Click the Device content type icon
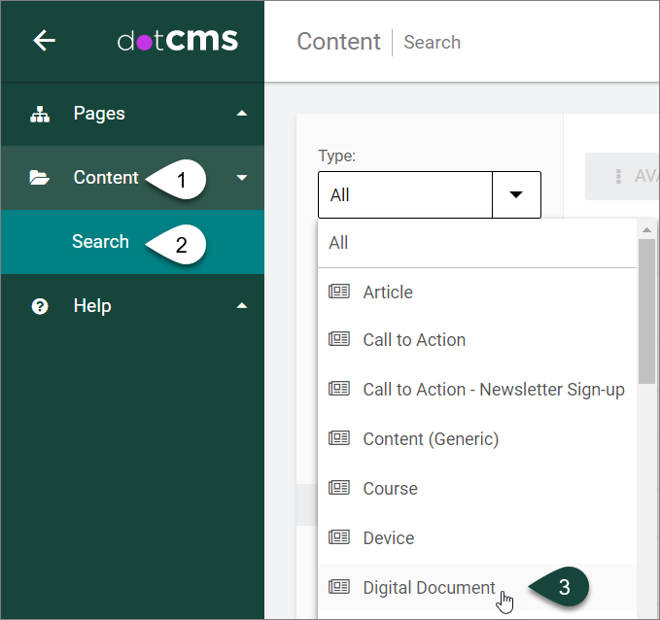Screen dimensions: 660x620 click(339, 537)
